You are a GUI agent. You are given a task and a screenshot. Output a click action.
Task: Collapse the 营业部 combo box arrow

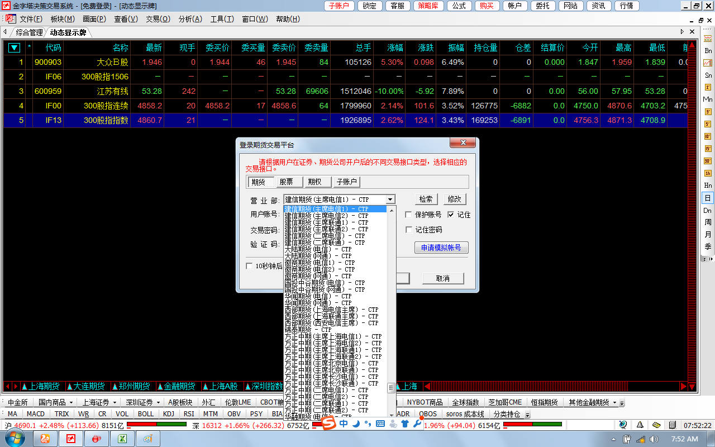(390, 199)
